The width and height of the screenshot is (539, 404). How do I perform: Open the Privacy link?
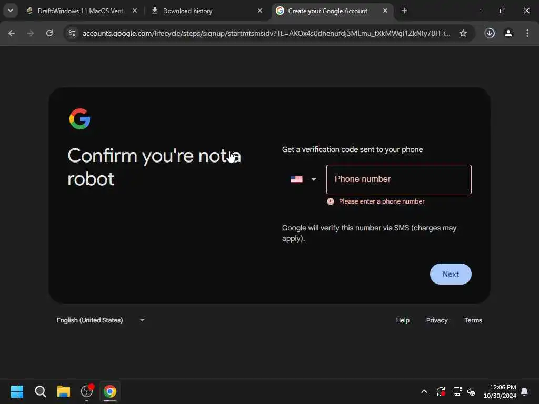437,320
